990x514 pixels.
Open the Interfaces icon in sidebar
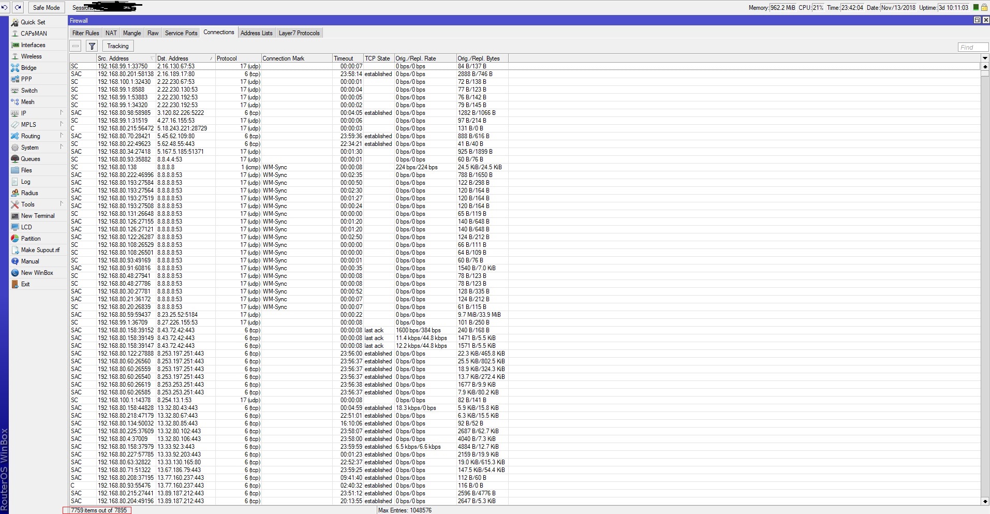[15, 45]
